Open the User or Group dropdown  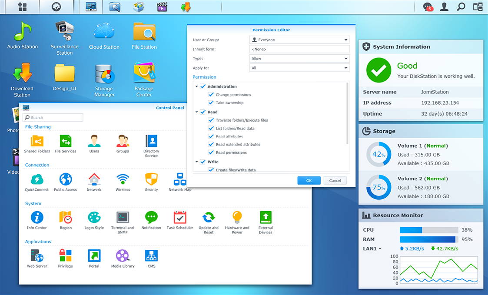click(300, 40)
